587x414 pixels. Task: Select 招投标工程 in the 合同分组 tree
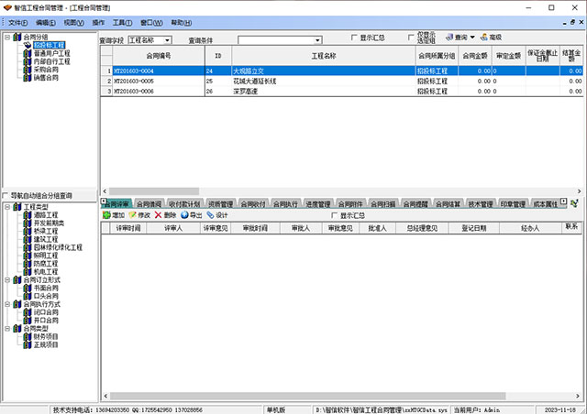point(49,45)
